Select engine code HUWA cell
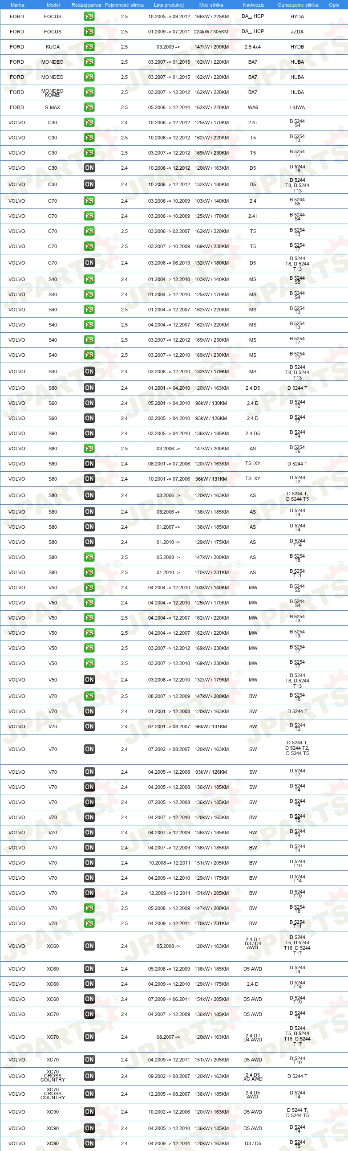The image size is (348, 1151). (x=297, y=107)
